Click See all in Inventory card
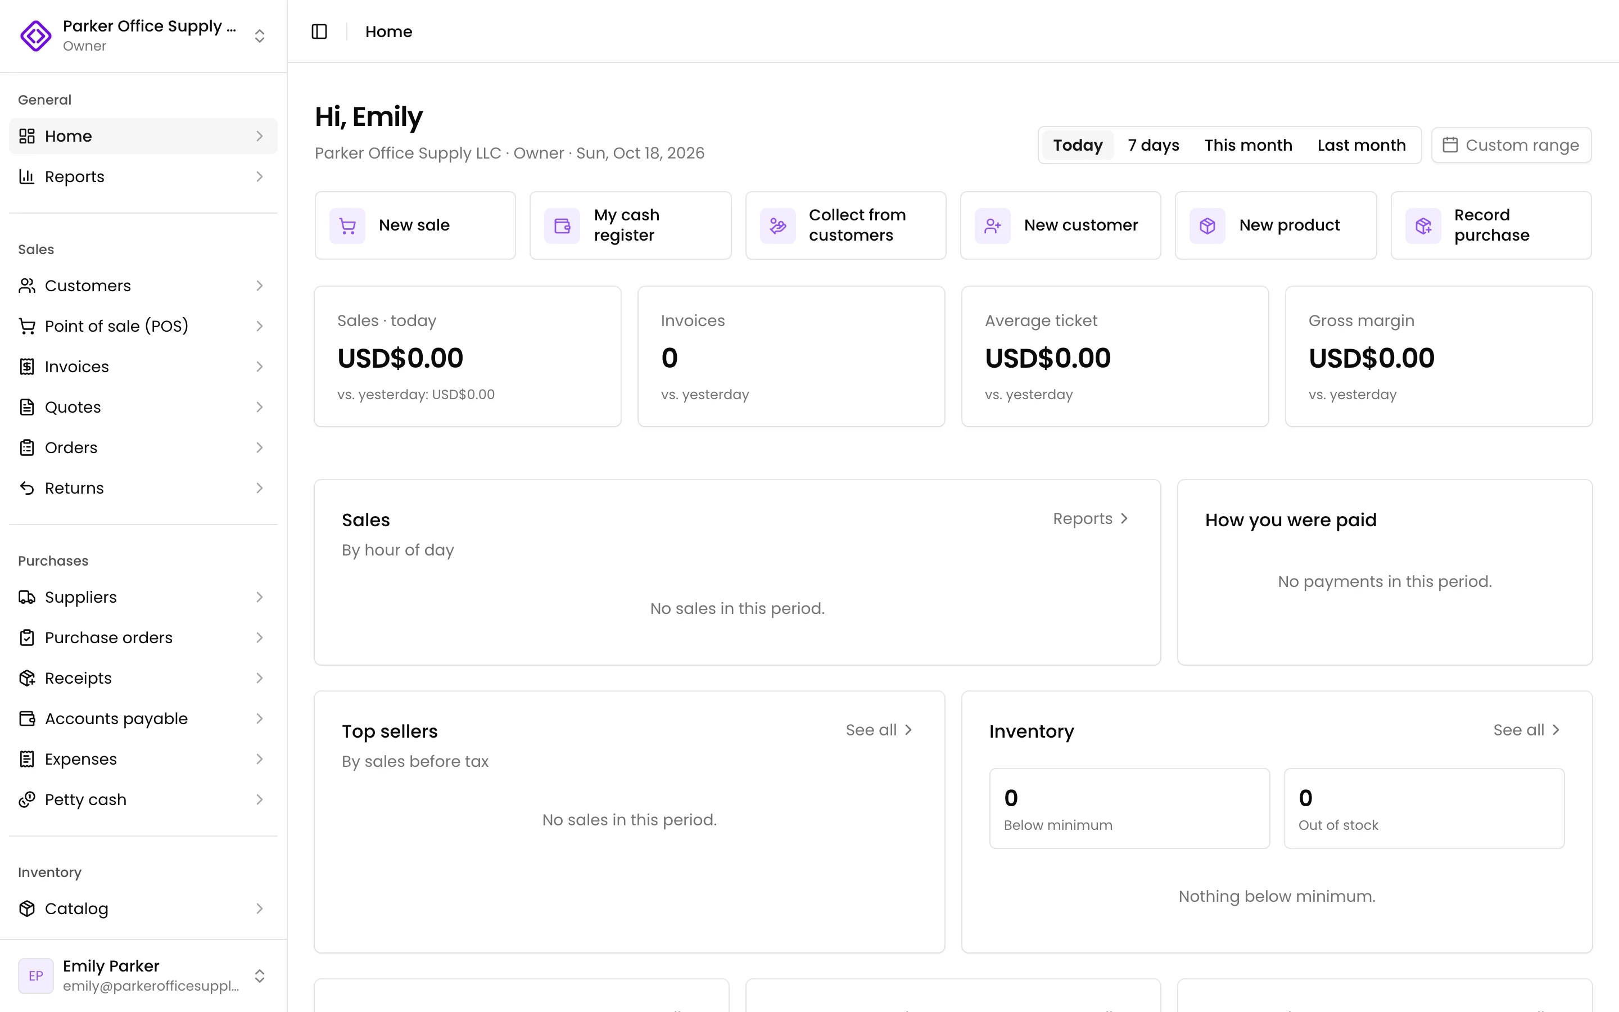The height and width of the screenshot is (1012, 1619). point(1527,730)
